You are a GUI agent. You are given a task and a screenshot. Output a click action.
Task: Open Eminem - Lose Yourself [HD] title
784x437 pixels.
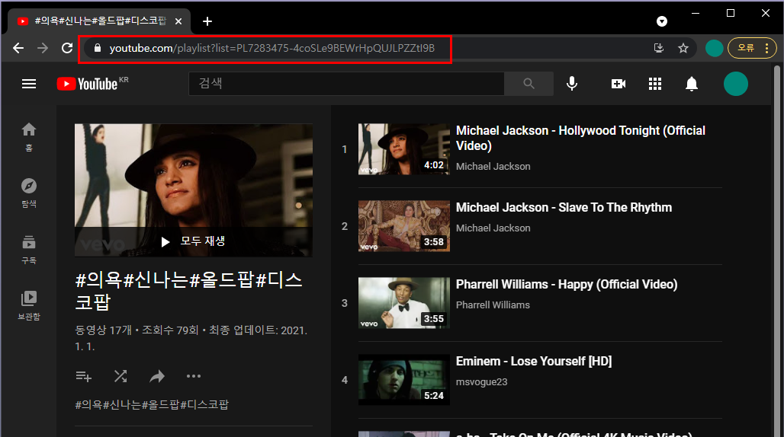click(x=534, y=361)
